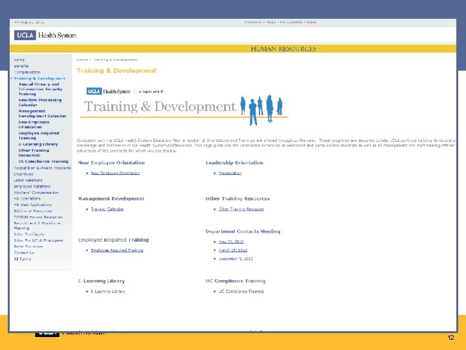Click Home in the breadcrumb trail

(82, 60)
